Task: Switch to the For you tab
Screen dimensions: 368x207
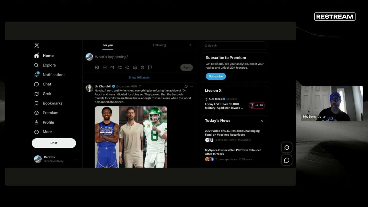Action: click(x=108, y=45)
